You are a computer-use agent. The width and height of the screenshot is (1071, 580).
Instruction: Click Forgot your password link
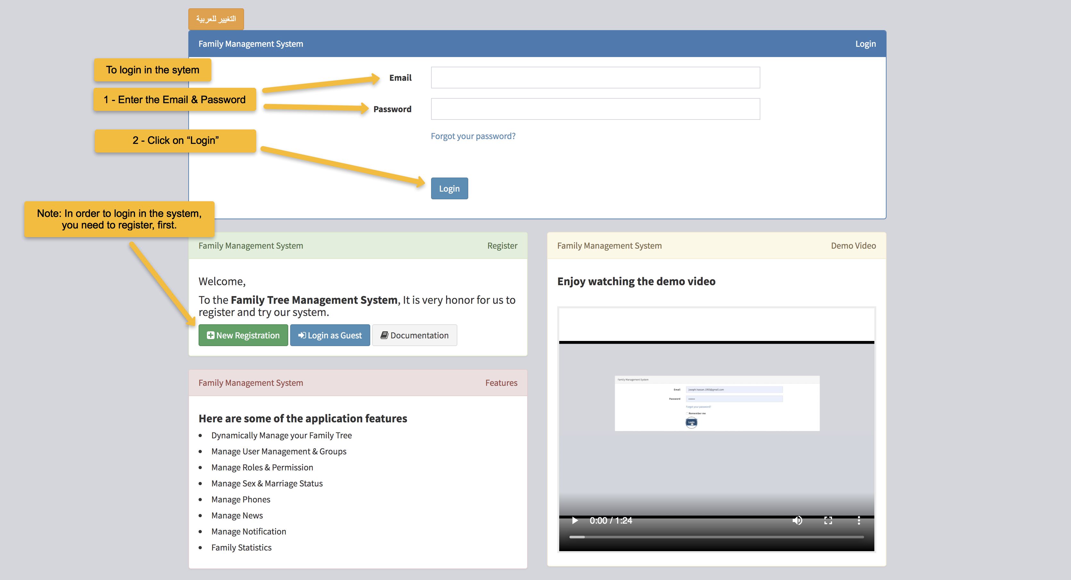coord(473,136)
